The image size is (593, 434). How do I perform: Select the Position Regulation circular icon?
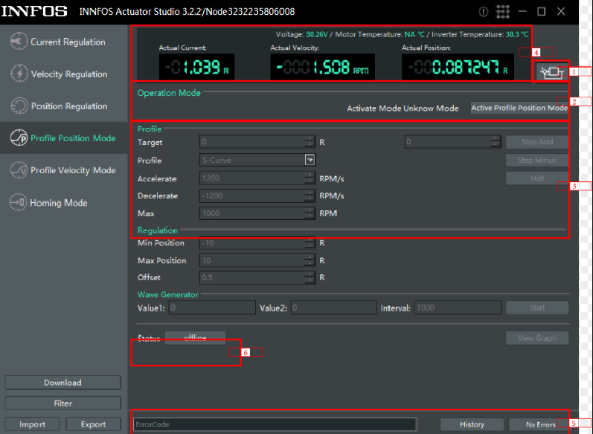(x=19, y=106)
